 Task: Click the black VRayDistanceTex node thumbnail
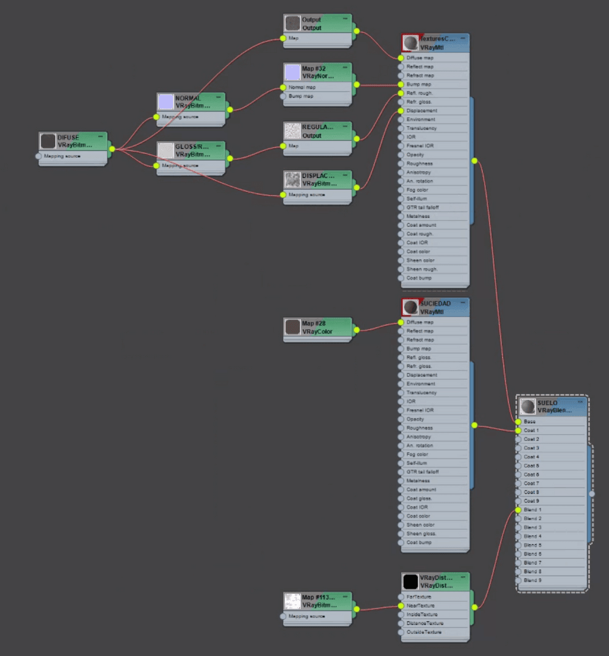point(410,582)
